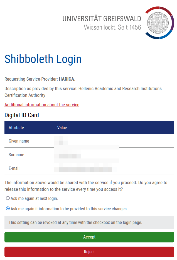Click the blurred Surname value

68,155
